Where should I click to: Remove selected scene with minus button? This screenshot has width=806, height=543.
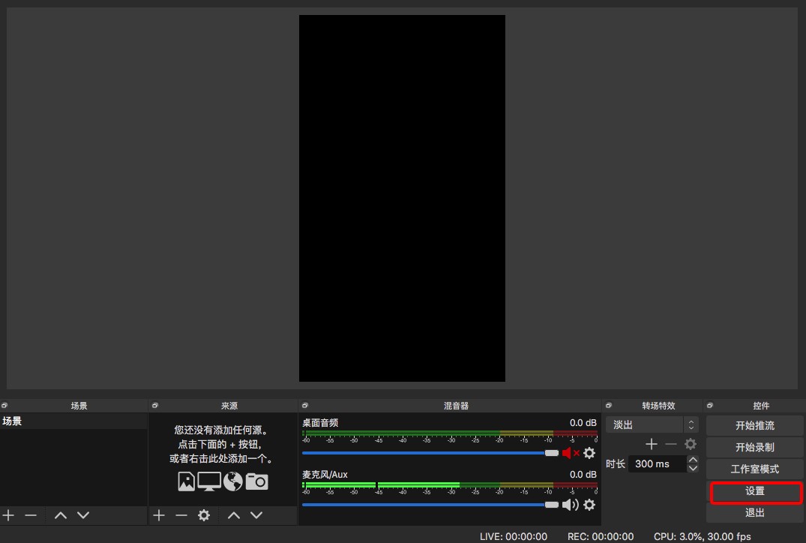point(31,514)
